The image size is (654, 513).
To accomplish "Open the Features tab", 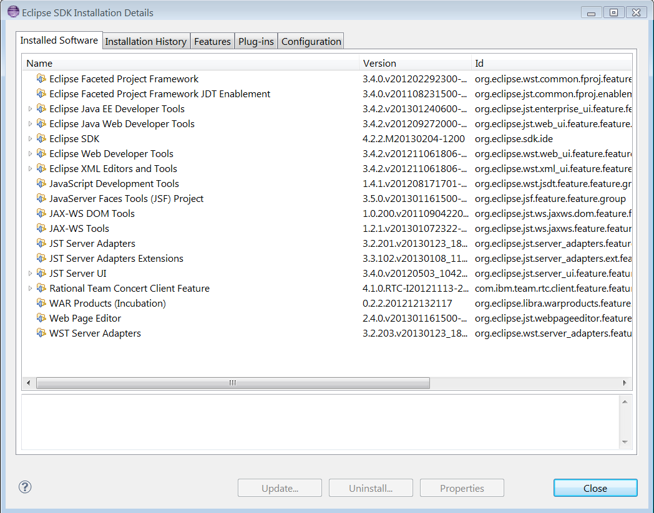I will pyautogui.click(x=212, y=41).
